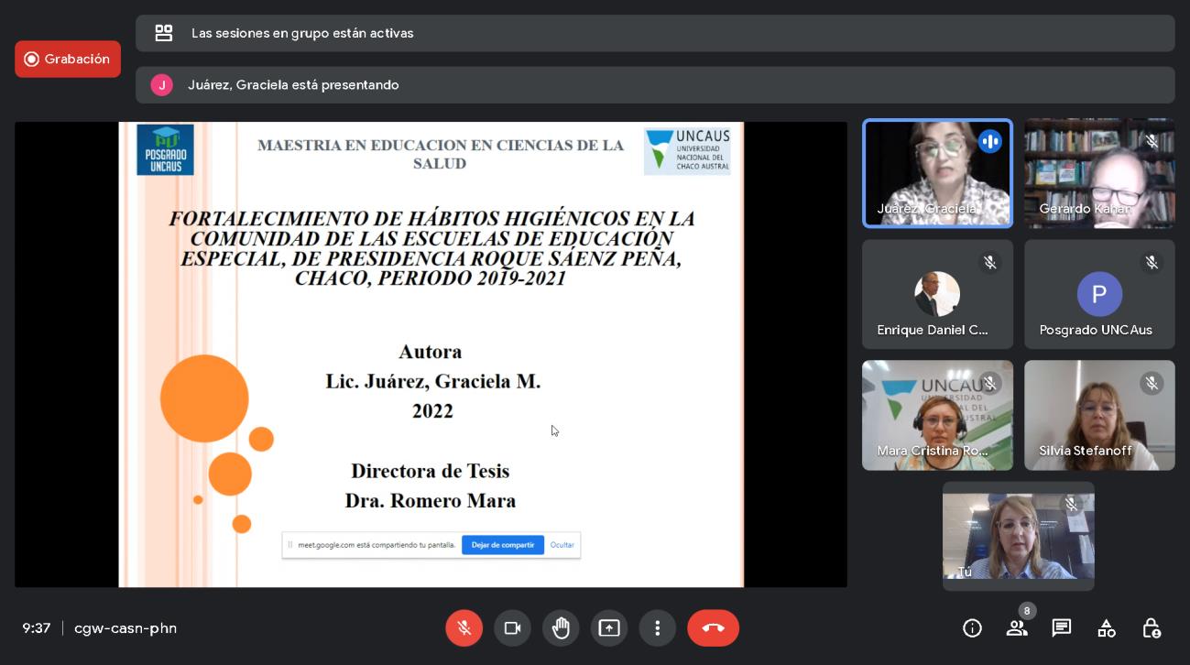This screenshot has width=1190, height=665.
Task: Select Silvia Stefanoff's video tile
Action: [1098, 415]
